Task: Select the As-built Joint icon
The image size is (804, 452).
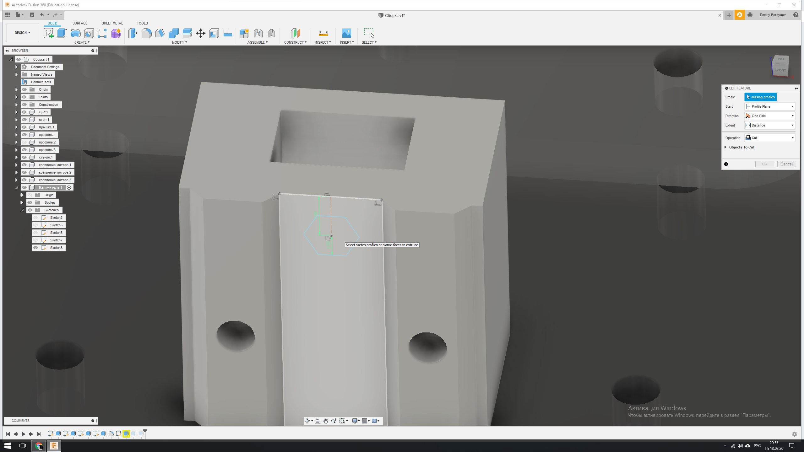Action: click(271, 33)
